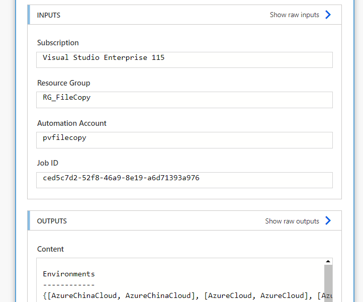Click the Environments text in Content output

pyautogui.click(x=69, y=274)
